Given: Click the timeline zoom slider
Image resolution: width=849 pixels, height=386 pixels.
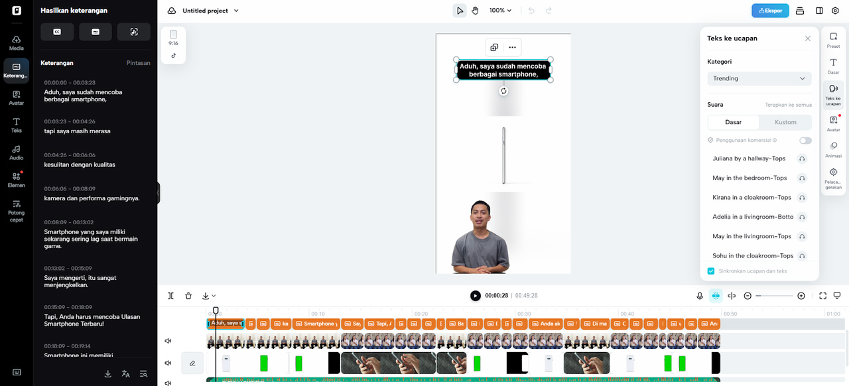Looking at the screenshot, I should (x=774, y=296).
